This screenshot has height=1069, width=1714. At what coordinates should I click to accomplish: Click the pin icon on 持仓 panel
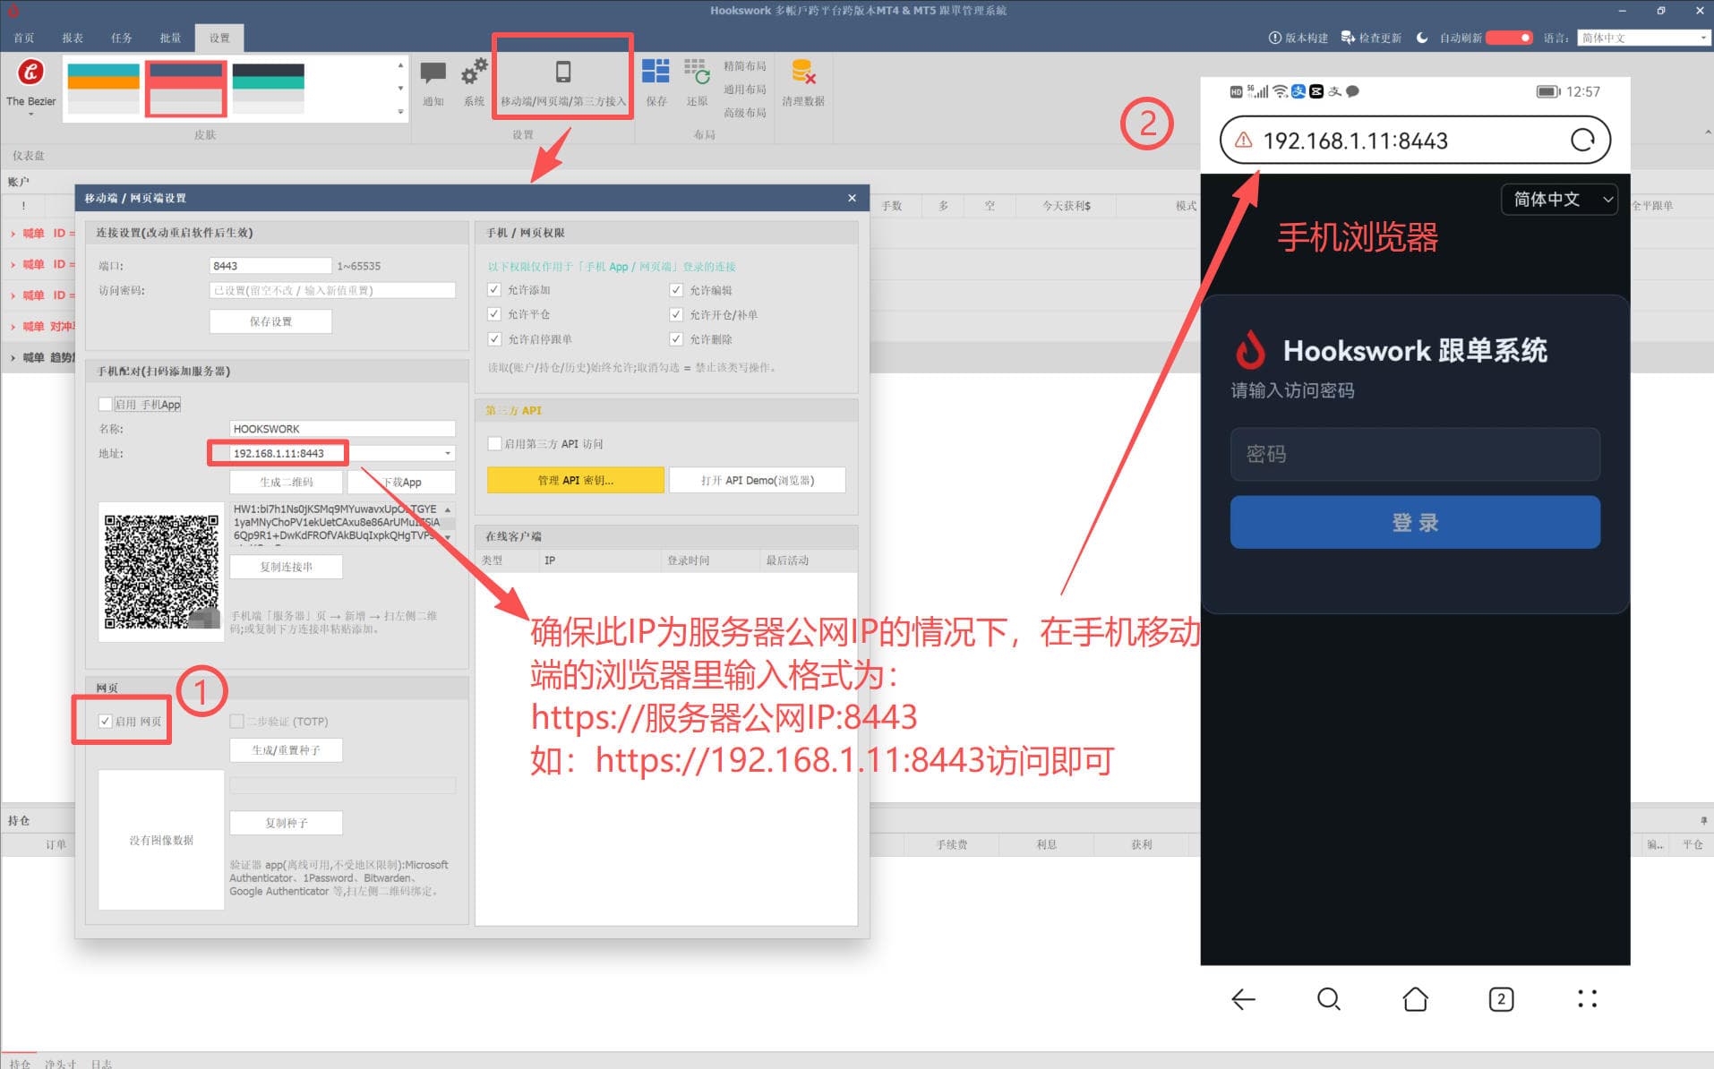1703,820
